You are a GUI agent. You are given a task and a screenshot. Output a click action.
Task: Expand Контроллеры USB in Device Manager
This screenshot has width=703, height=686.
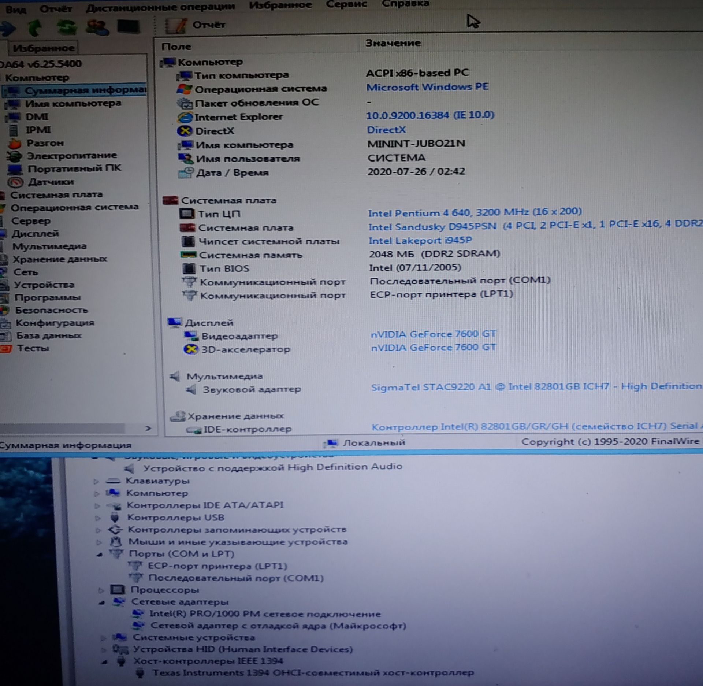(97, 518)
